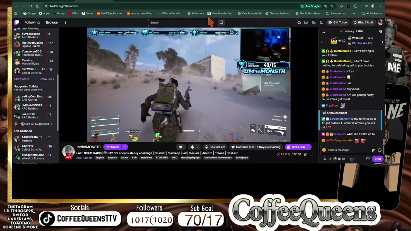Toggle the browser side panel
The image size is (411, 231).
pos(38,6)
